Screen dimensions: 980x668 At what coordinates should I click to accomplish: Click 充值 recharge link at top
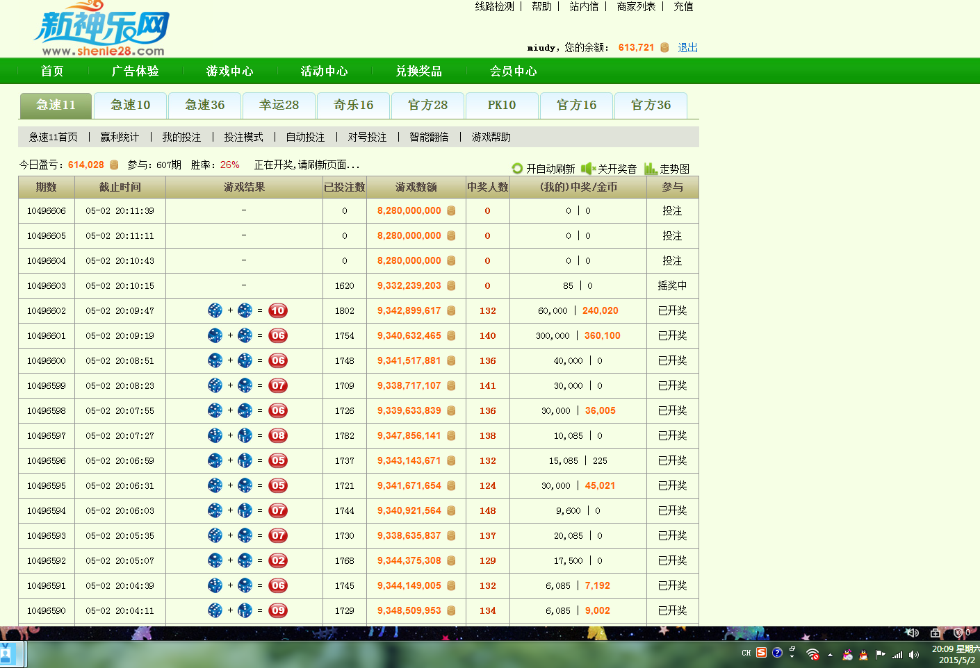(x=683, y=6)
